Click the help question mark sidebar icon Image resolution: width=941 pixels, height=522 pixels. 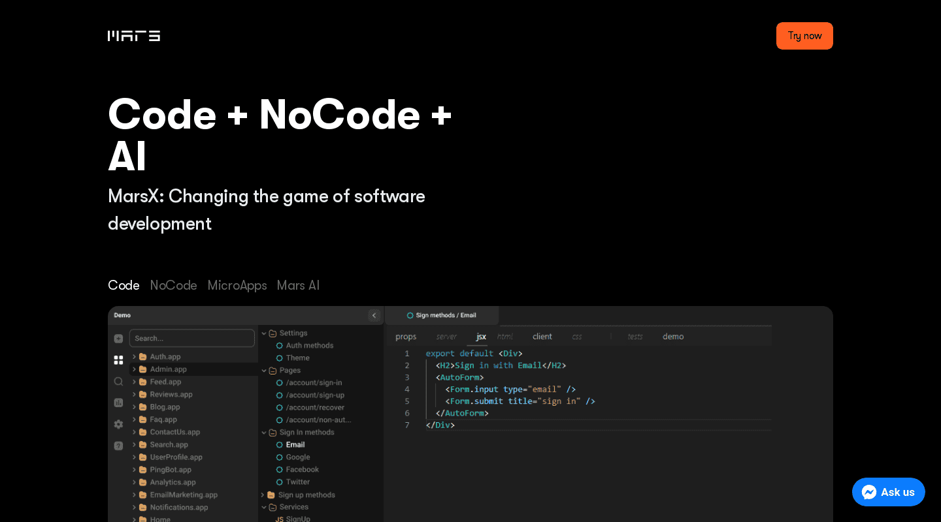click(x=118, y=446)
